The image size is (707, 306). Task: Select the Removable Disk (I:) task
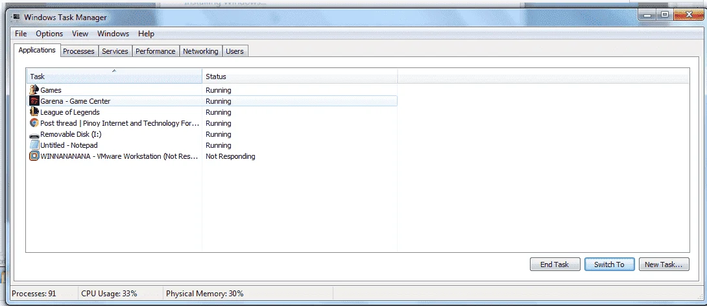(x=212, y=134)
